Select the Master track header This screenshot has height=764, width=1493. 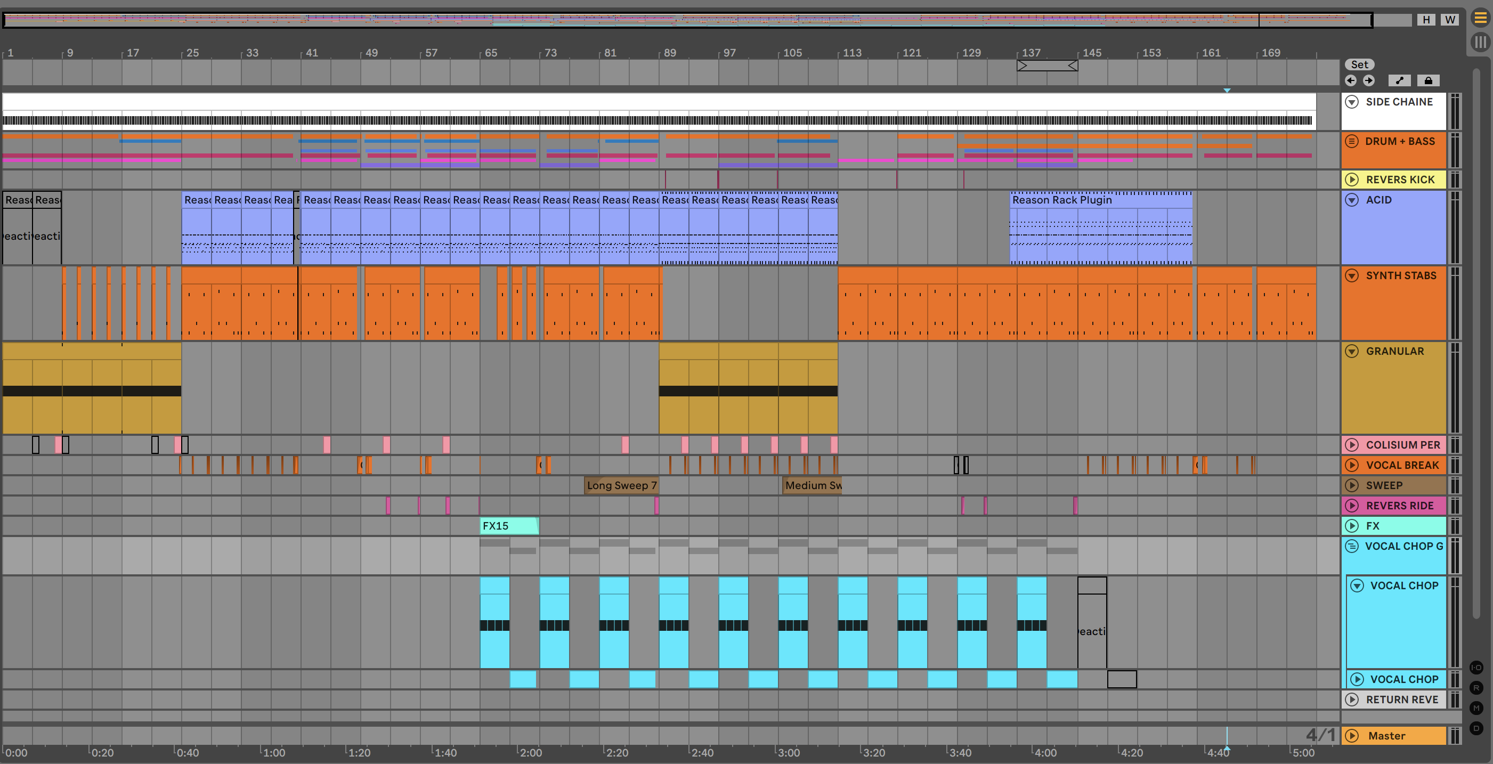(x=1394, y=736)
